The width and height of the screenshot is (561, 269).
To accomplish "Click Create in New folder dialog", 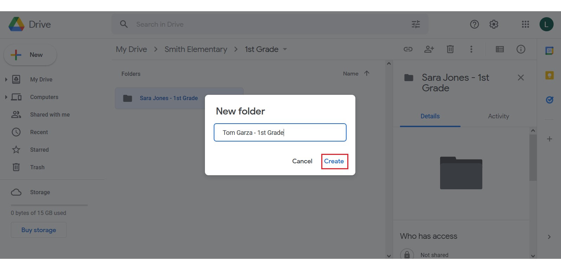I will (334, 161).
